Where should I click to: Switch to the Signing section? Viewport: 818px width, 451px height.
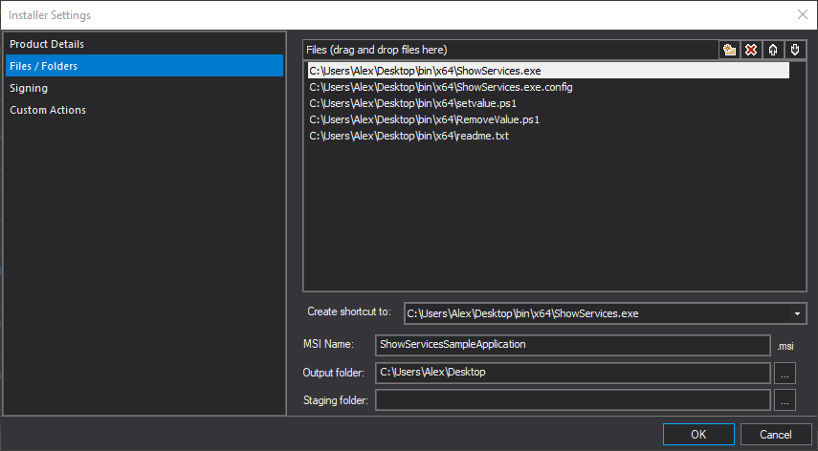[x=144, y=88]
